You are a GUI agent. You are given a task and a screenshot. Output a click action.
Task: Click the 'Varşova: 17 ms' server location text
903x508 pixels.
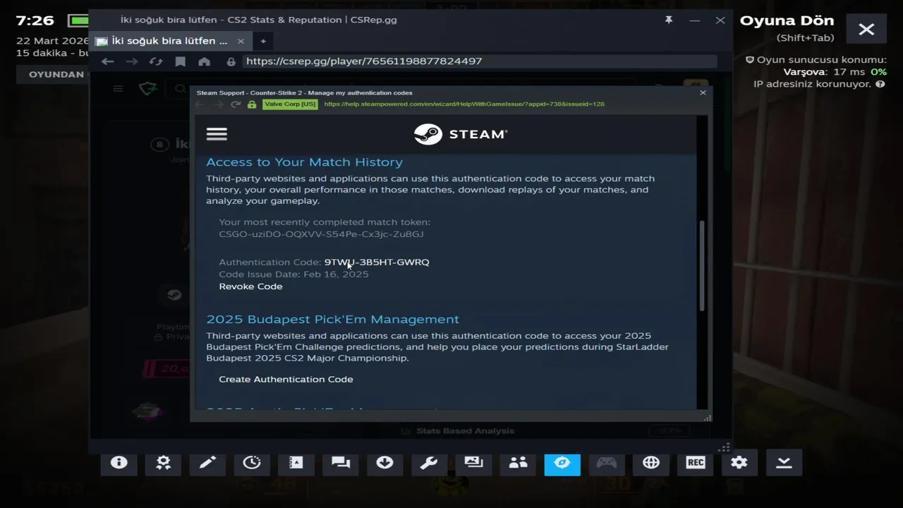point(825,72)
